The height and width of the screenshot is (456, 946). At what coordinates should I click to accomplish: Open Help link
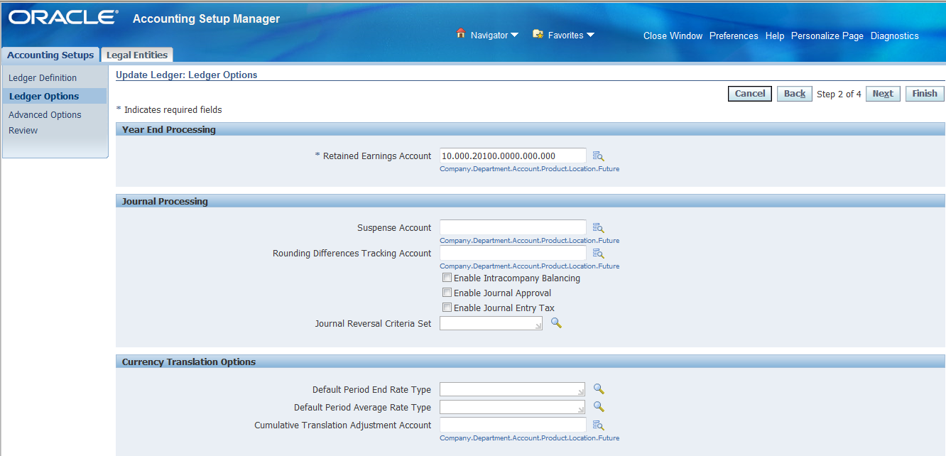click(775, 36)
